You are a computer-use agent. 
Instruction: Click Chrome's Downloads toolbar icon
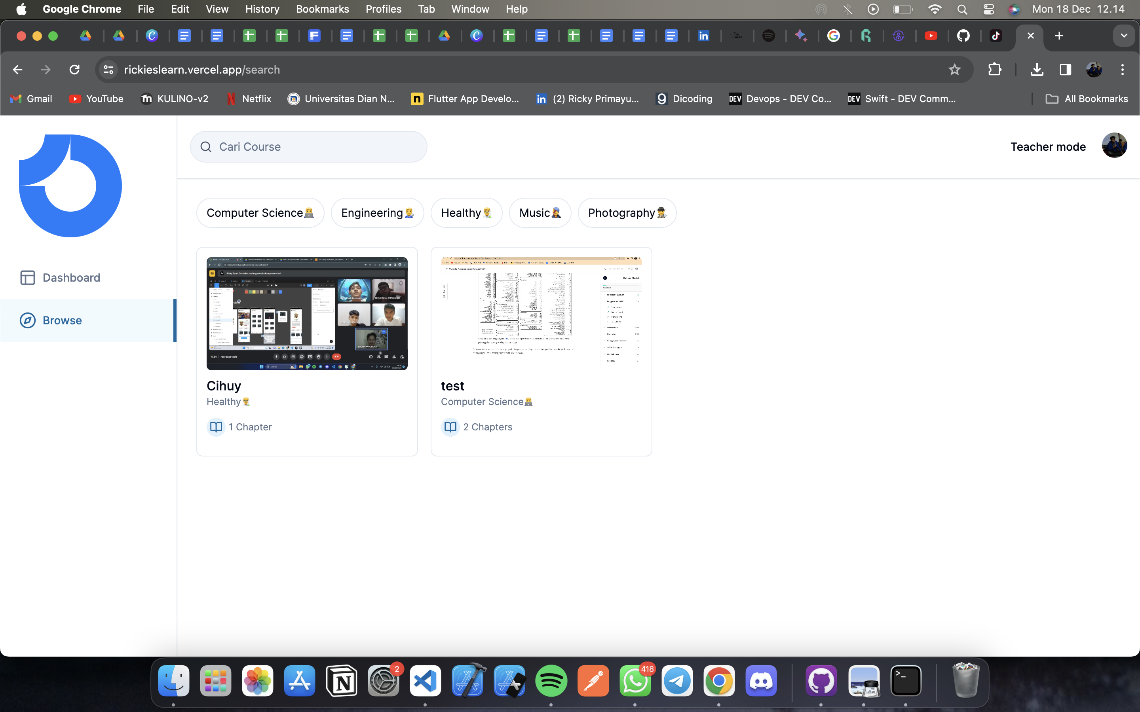click(x=1037, y=69)
